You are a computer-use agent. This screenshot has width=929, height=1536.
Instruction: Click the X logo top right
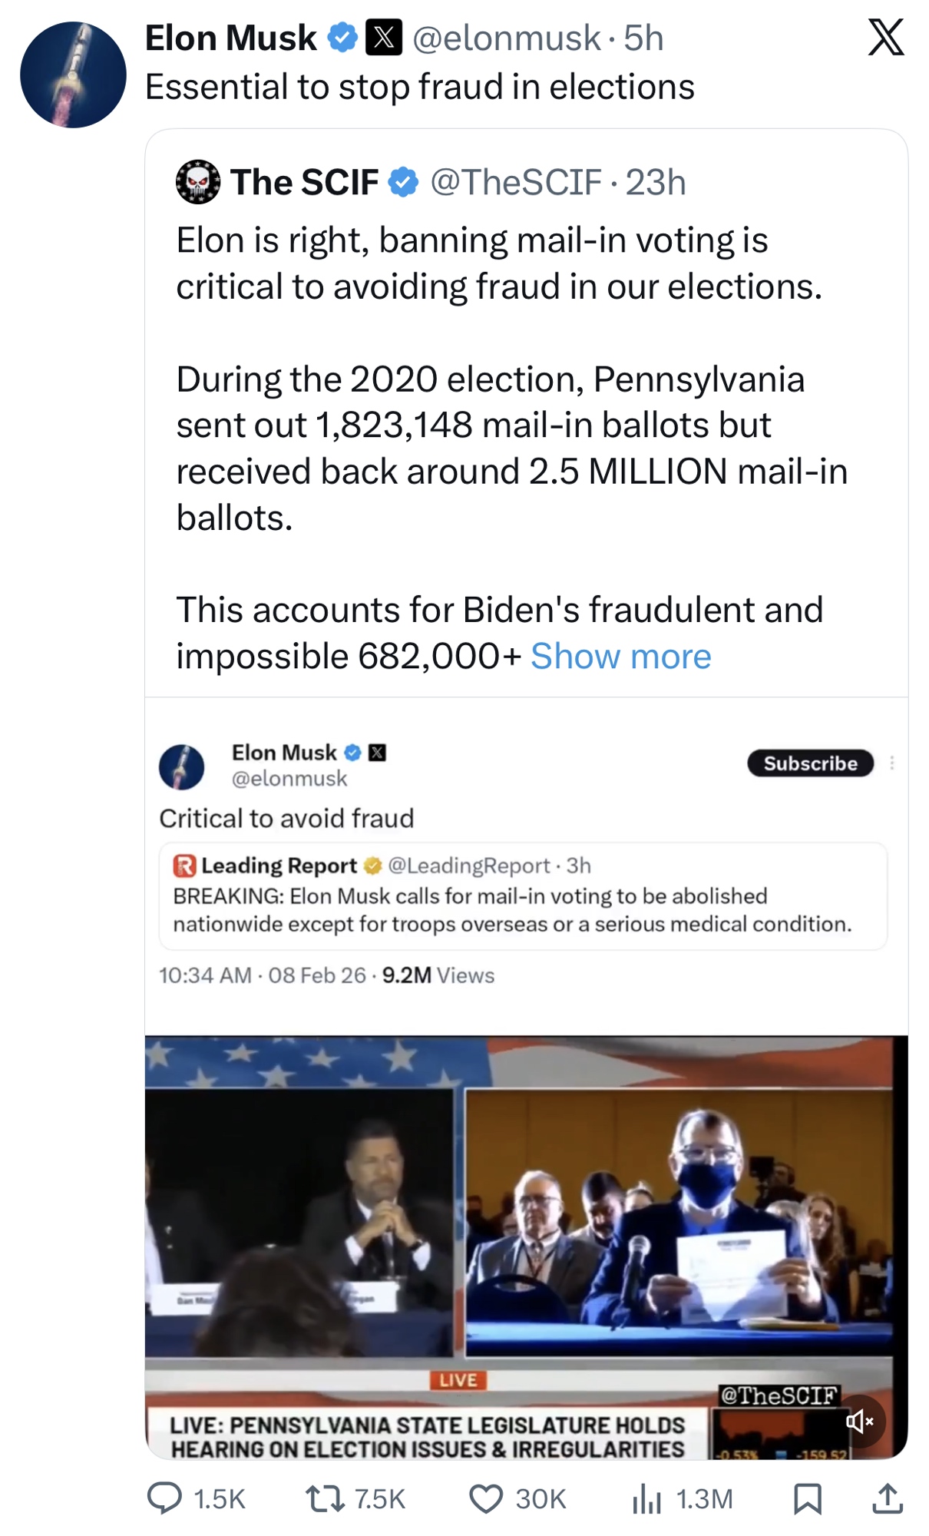[886, 38]
